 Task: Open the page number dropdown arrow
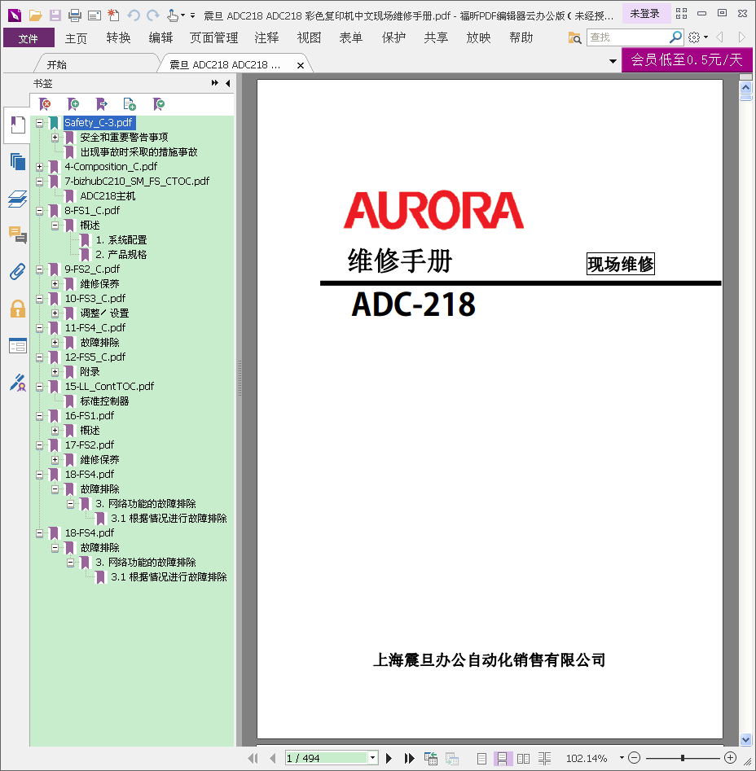(x=373, y=758)
